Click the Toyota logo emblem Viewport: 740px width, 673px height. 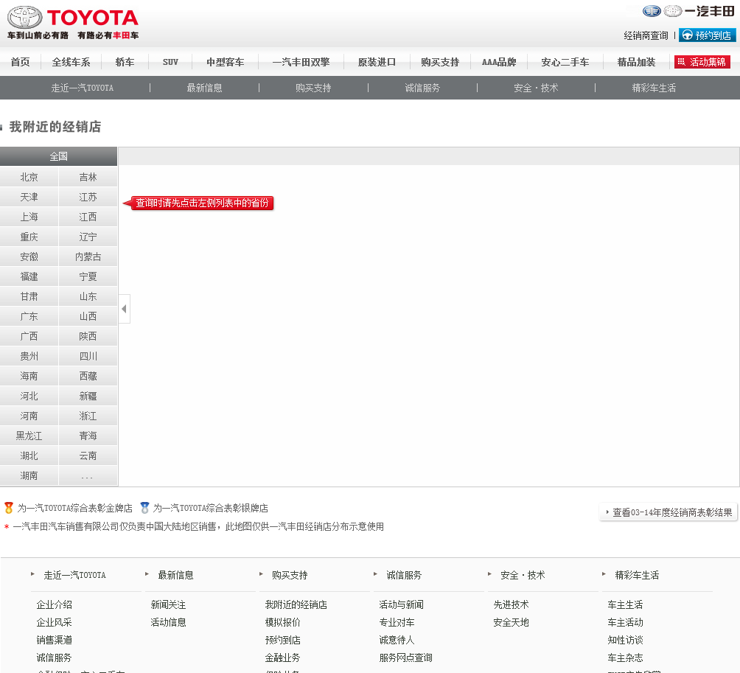(x=24, y=18)
